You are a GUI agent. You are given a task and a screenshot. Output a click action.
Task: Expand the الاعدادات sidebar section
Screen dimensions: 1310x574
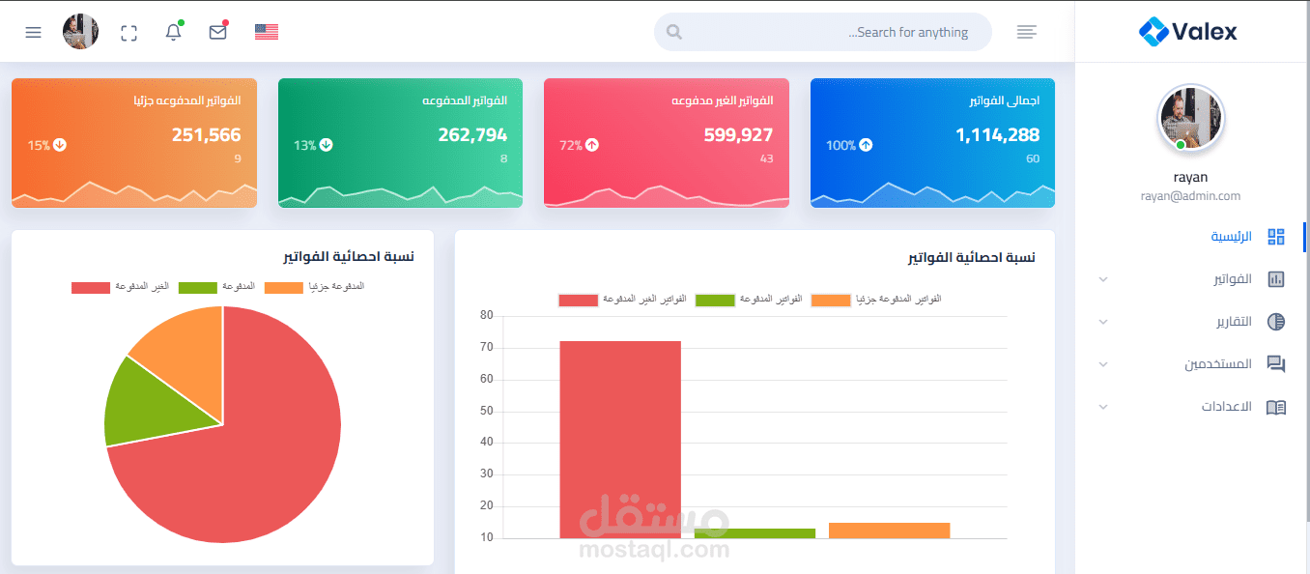(1102, 406)
